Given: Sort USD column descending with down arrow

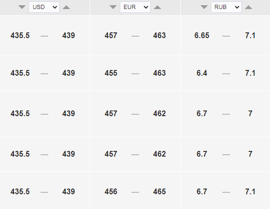Looking at the screenshot, I should 22,7.
